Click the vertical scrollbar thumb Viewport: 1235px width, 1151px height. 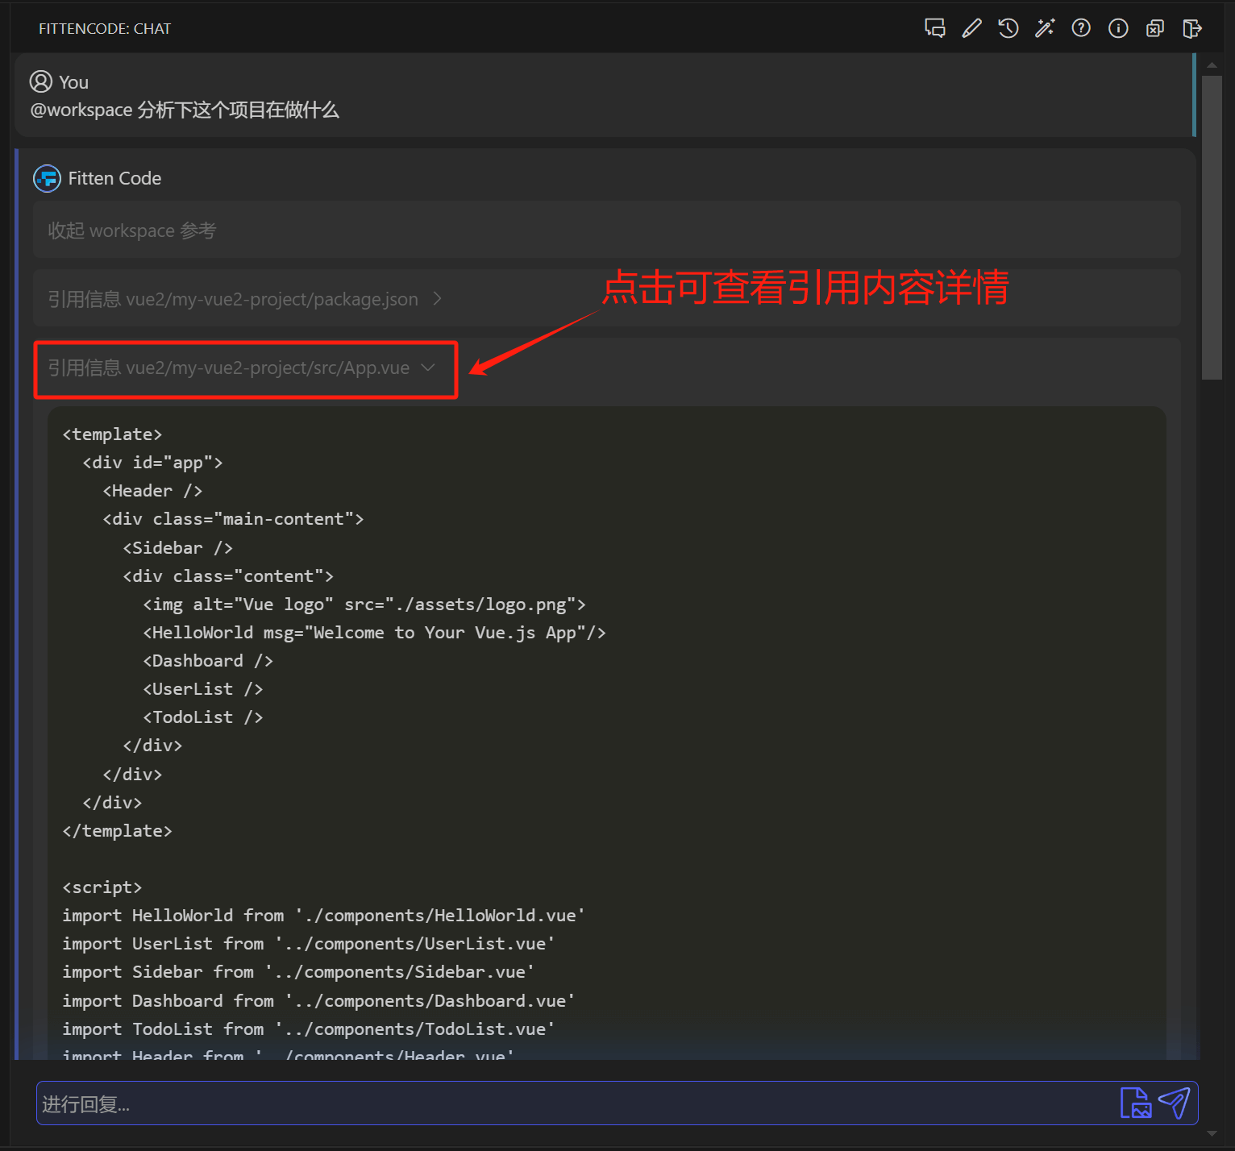pyautogui.click(x=1212, y=227)
